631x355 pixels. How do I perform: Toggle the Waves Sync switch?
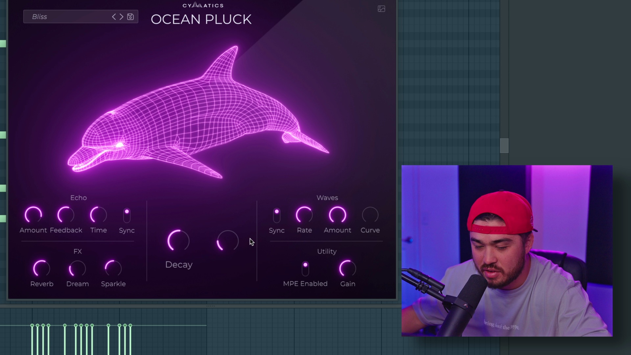[277, 215]
